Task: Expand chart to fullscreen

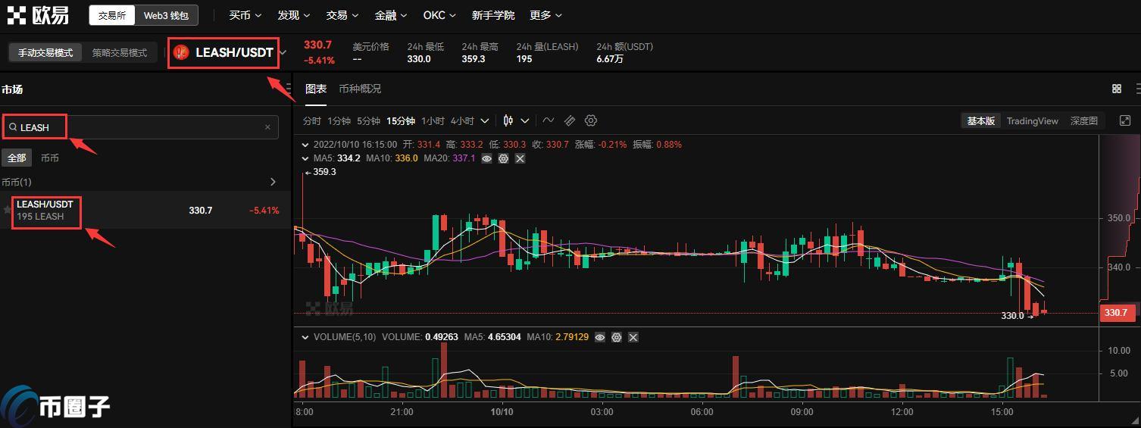Action: tap(1125, 120)
